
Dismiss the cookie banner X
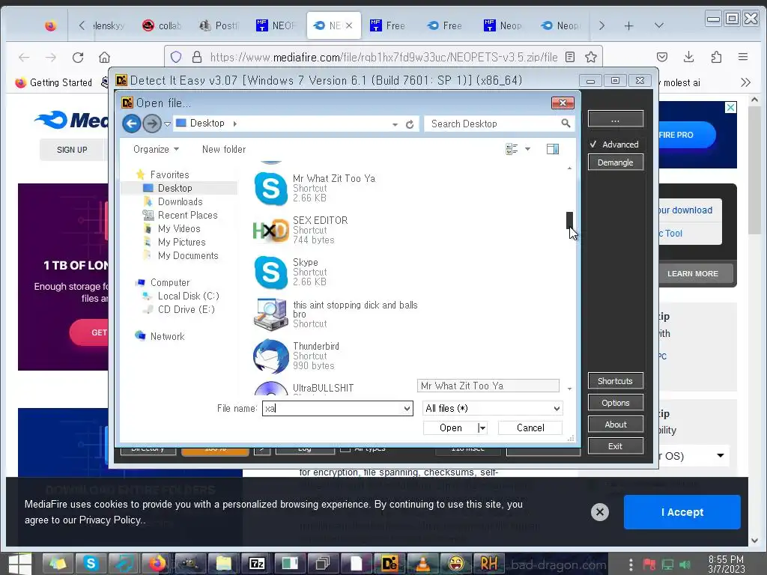click(600, 512)
